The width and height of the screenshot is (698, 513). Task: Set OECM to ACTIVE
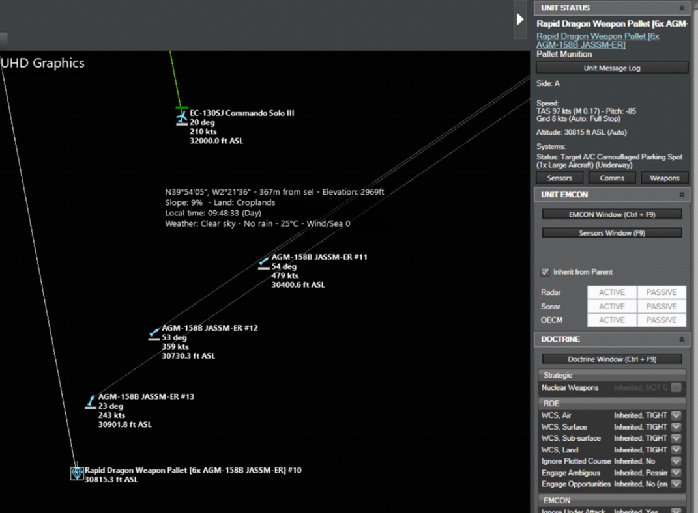click(611, 320)
